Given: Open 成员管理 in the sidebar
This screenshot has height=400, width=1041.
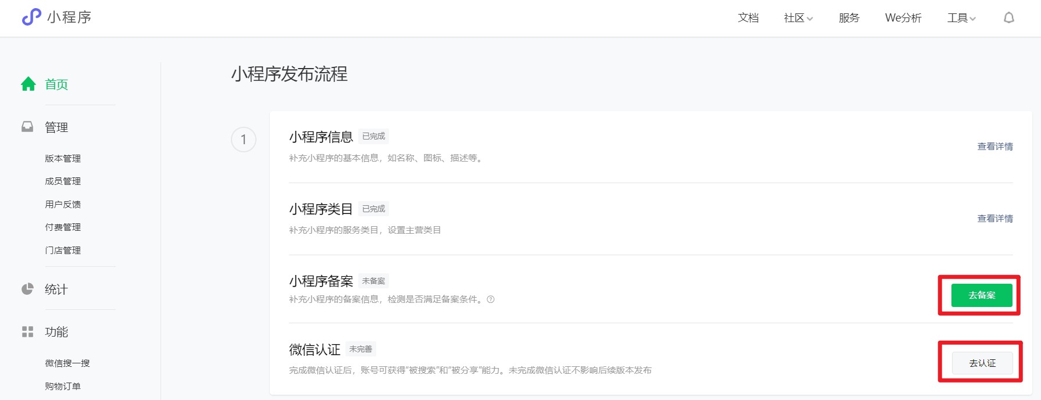Looking at the screenshot, I should click(63, 181).
